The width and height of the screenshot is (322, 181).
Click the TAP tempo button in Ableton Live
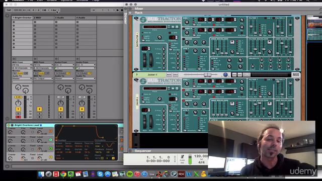pos(9,10)
